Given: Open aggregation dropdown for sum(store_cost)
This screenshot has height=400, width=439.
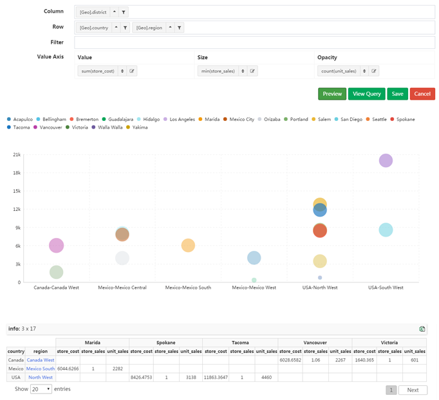Looking at the screenshot, I should click(121, 71).
